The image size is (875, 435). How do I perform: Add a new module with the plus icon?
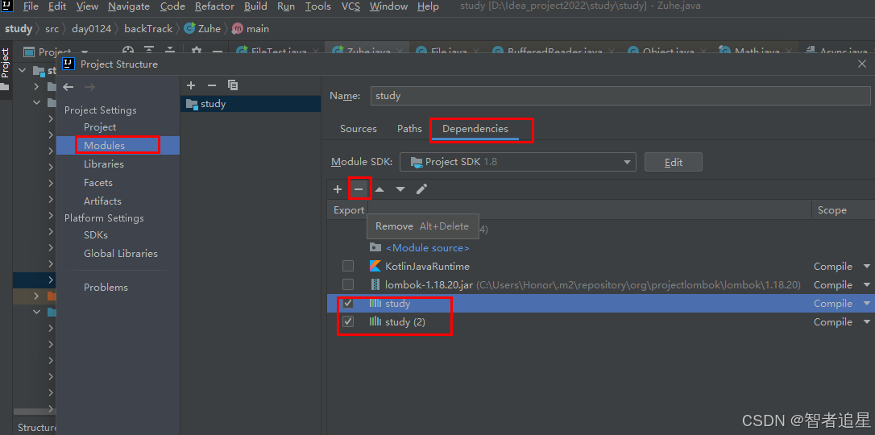[x=191, y=85]
